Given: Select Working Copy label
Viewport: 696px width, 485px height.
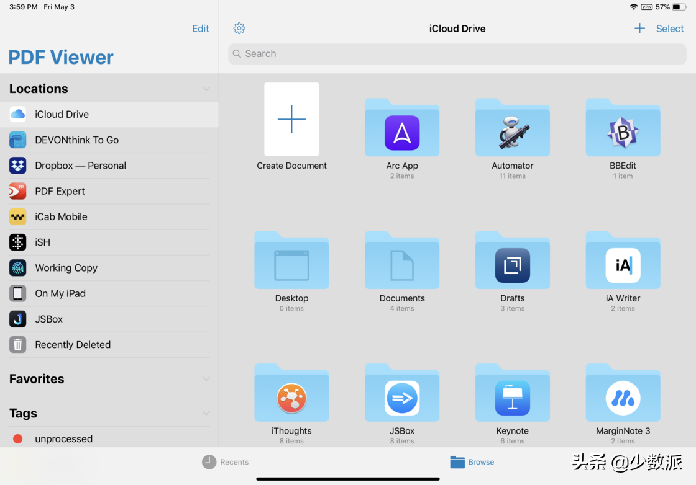Looking at the screenshot, I should (66, 268).
